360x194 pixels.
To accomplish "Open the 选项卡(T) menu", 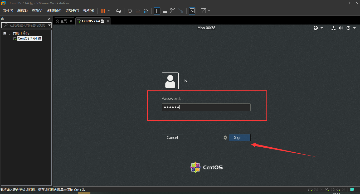I will [72, 11].
